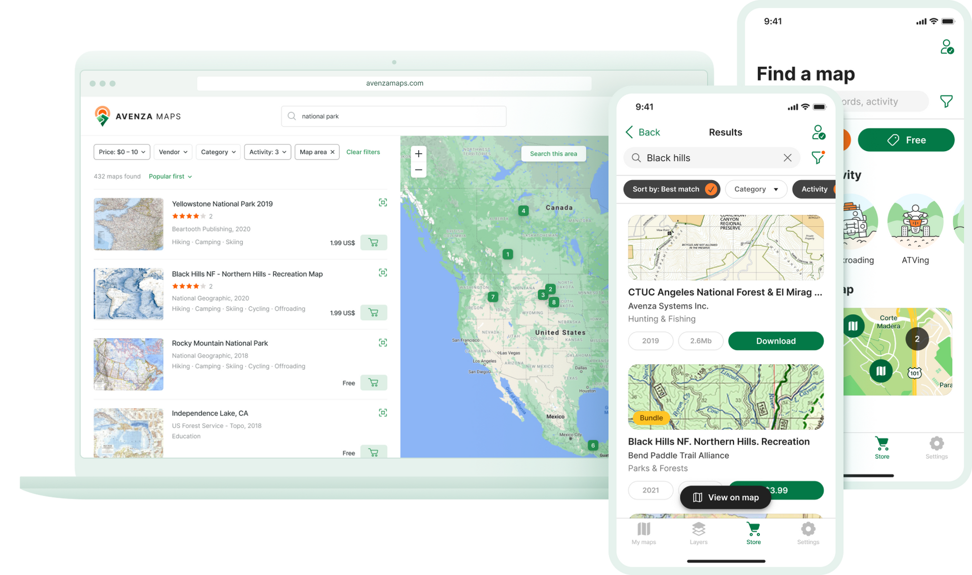Clear the Black hills search text
This screenshot has height=575, width=972.
point(787,158)
